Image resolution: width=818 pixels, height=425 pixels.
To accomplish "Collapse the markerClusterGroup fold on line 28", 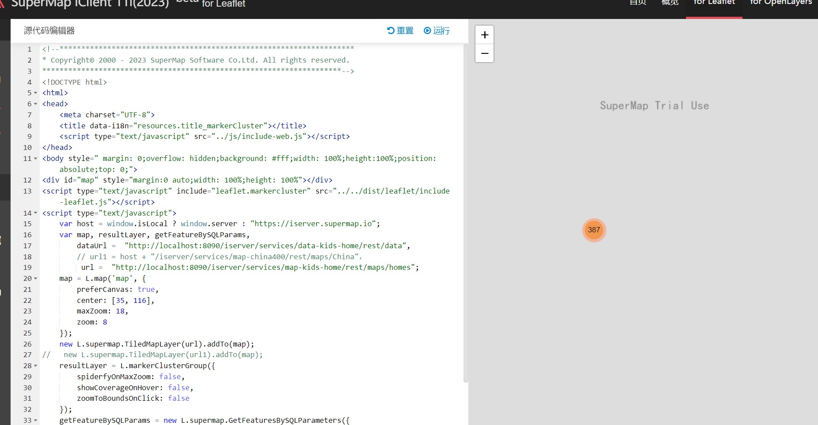I will 35,366.
